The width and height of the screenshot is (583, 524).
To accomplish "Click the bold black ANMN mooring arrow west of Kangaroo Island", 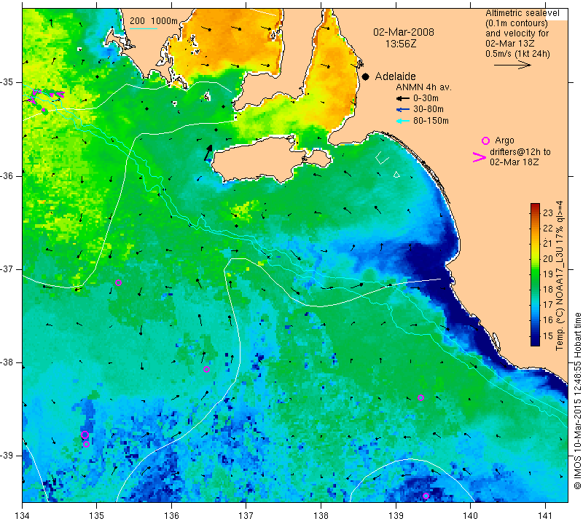I will [208, 153].
